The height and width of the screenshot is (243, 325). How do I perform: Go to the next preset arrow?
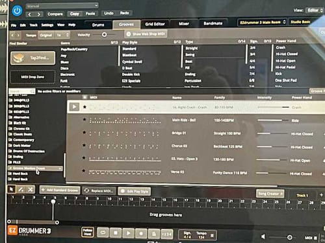[38, 14]
